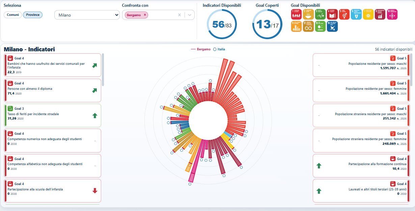Select SDG Goal 8 Economic Growth icon
The image size is (415, 211).
[x=380, y=15]
